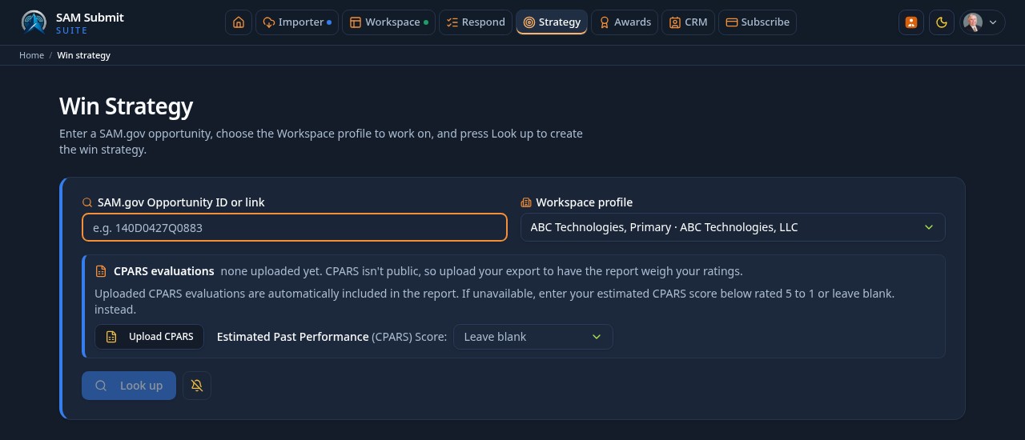The width and height of the screenshot is (1025, 440).
Task: Toggle dark mode moon icon
Action: (943, 22)
